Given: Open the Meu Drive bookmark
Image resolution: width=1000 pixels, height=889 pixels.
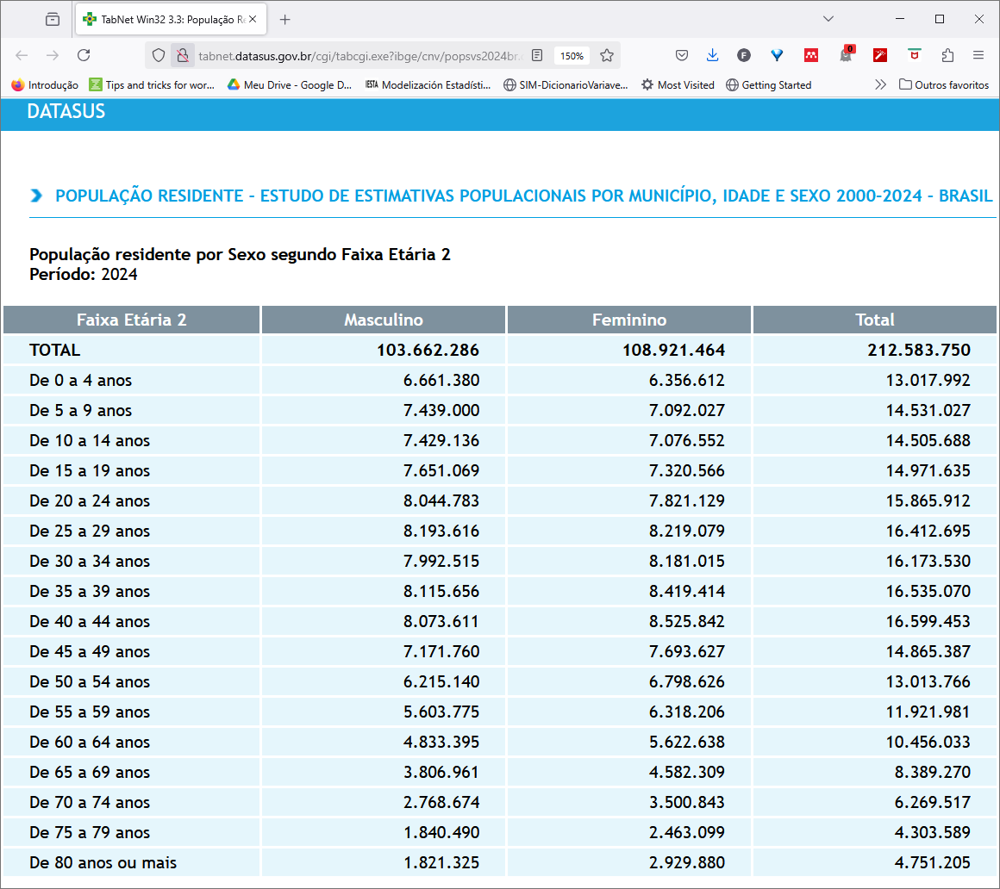Looking at the screenshot, I should [x=290, y=84].
